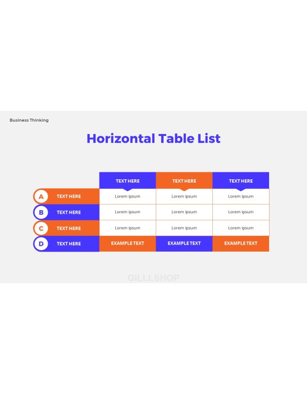Select the orange TEXT HERE column header
The image size is (307, 394).
184,181
